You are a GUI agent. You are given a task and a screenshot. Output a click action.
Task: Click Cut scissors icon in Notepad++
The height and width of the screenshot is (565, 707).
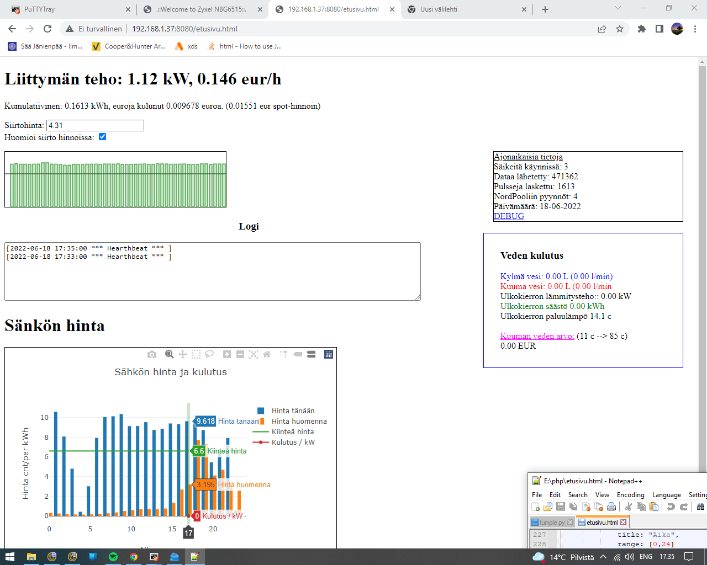pos(629,507)
